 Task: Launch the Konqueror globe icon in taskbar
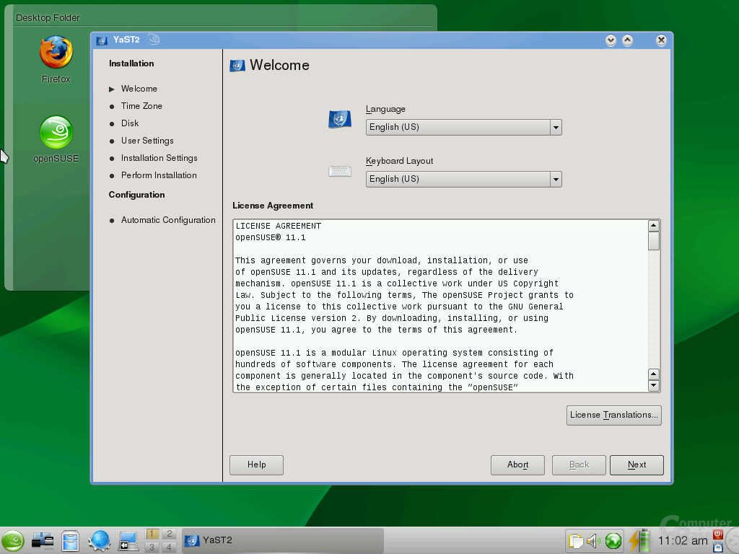click(99, 541)
